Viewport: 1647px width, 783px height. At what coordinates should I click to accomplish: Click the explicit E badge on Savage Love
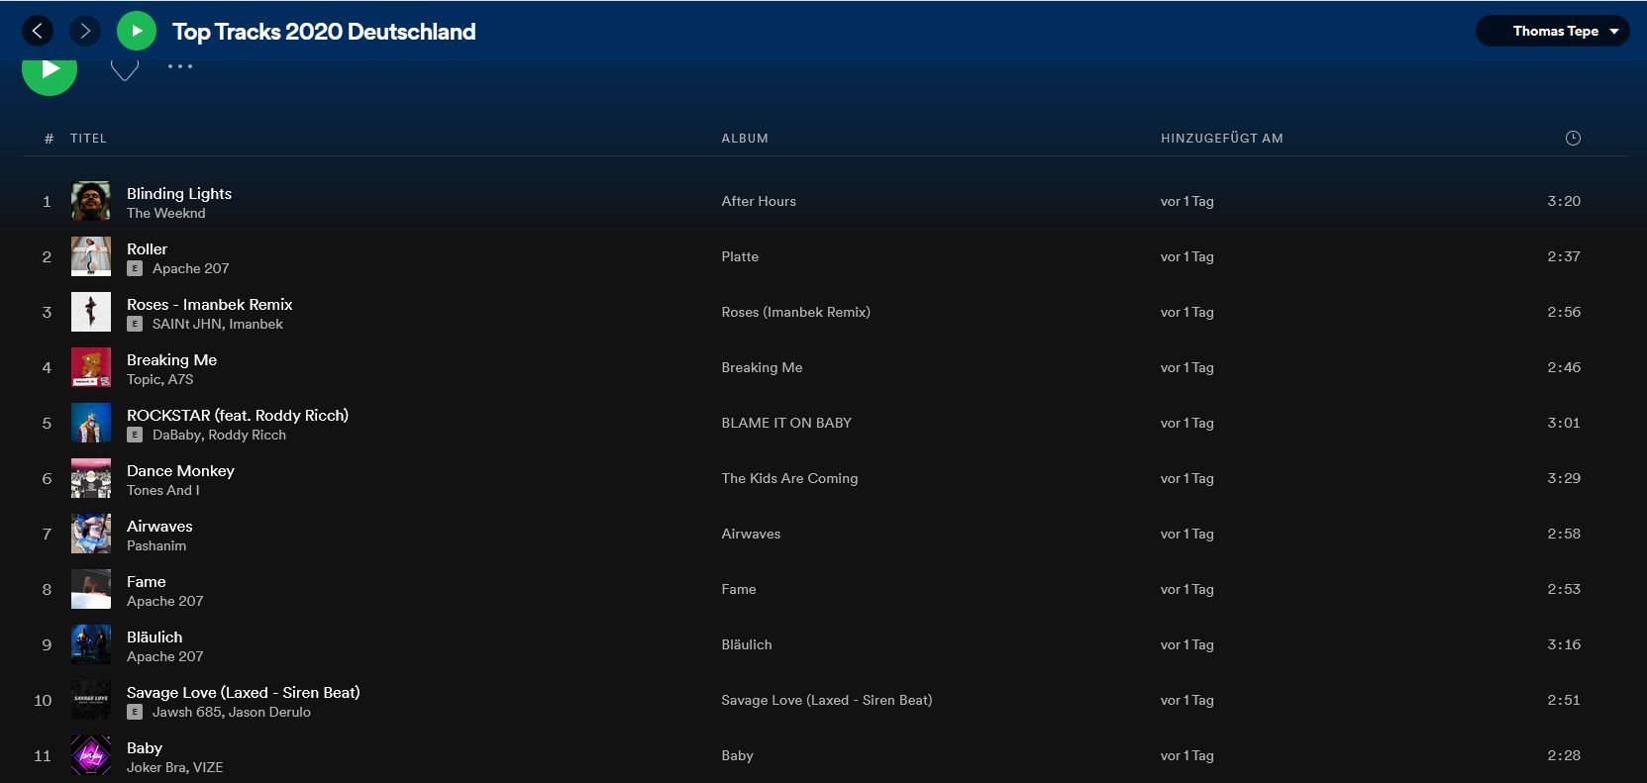pyautogui.click(x=135, y=712)
